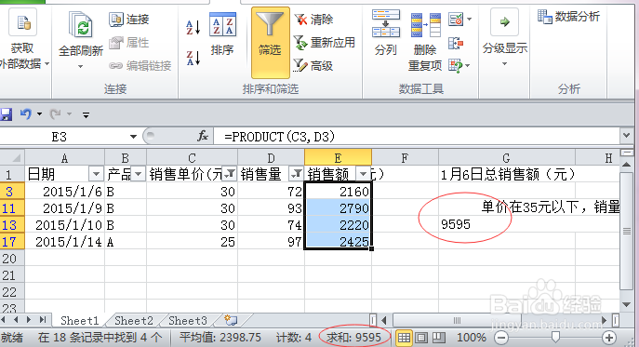Insert a new worksheet tab
The image size is (639, 347).
coord(231,321)
